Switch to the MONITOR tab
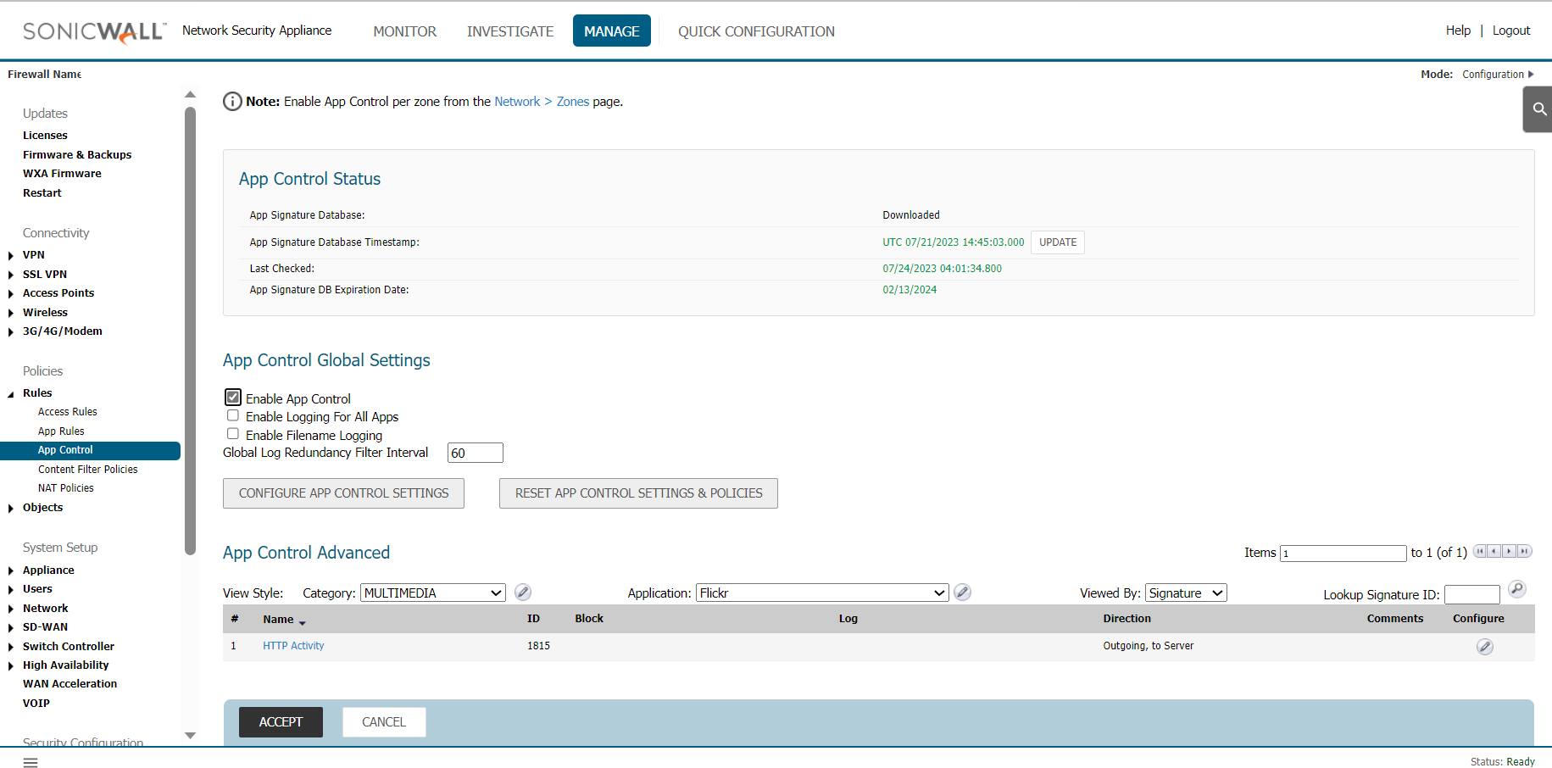Viewport: 1552px width, 768px height. [404, 31]
